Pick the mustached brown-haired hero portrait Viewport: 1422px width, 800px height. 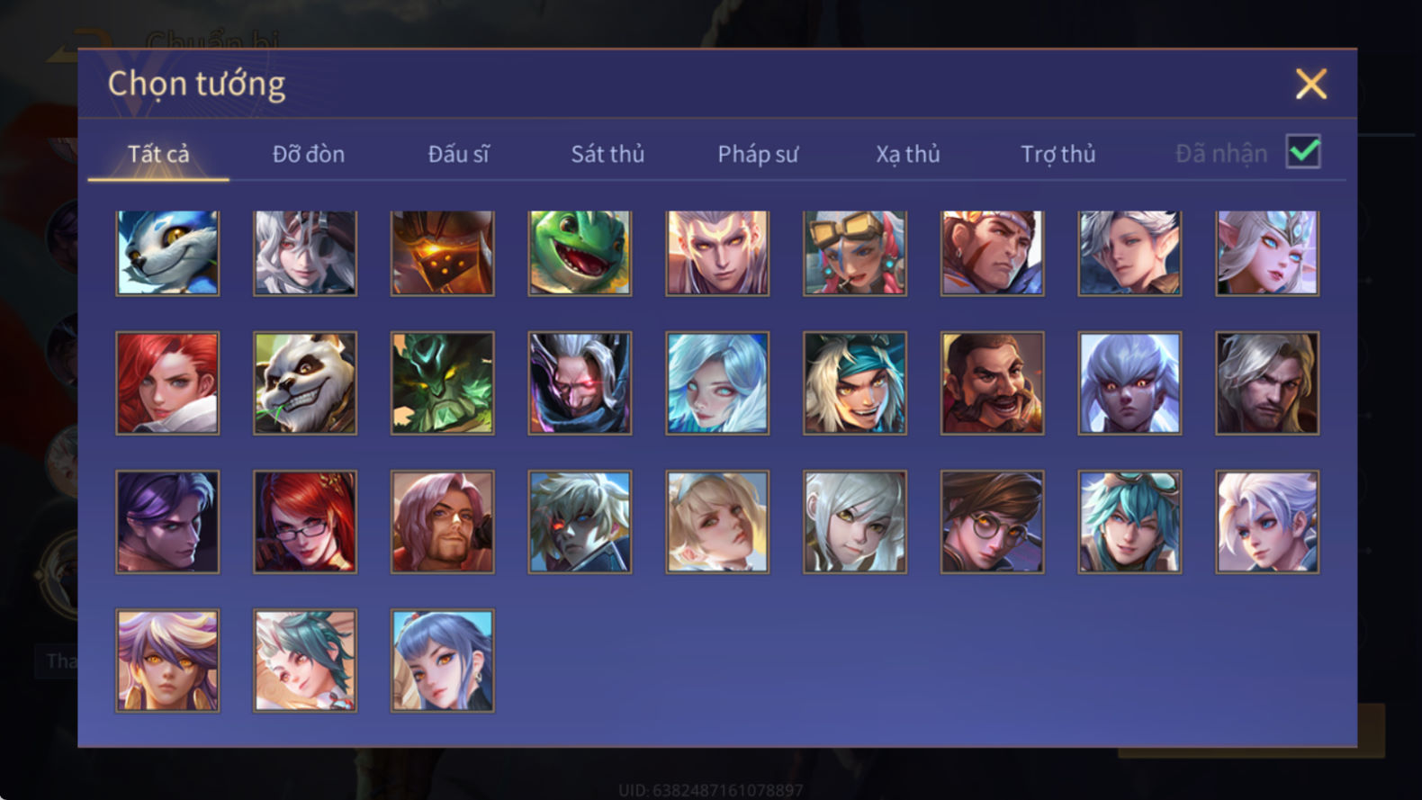click(x=993, y=383)
